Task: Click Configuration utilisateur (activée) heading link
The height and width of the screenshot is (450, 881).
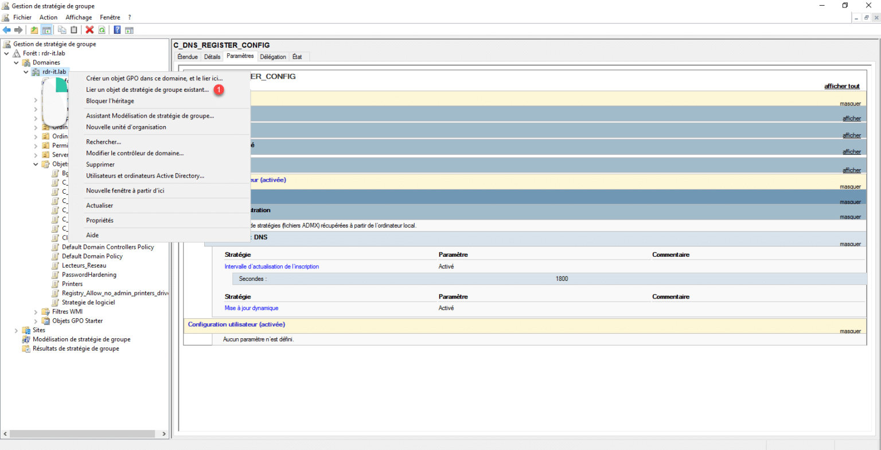Action: coord(236,324)
